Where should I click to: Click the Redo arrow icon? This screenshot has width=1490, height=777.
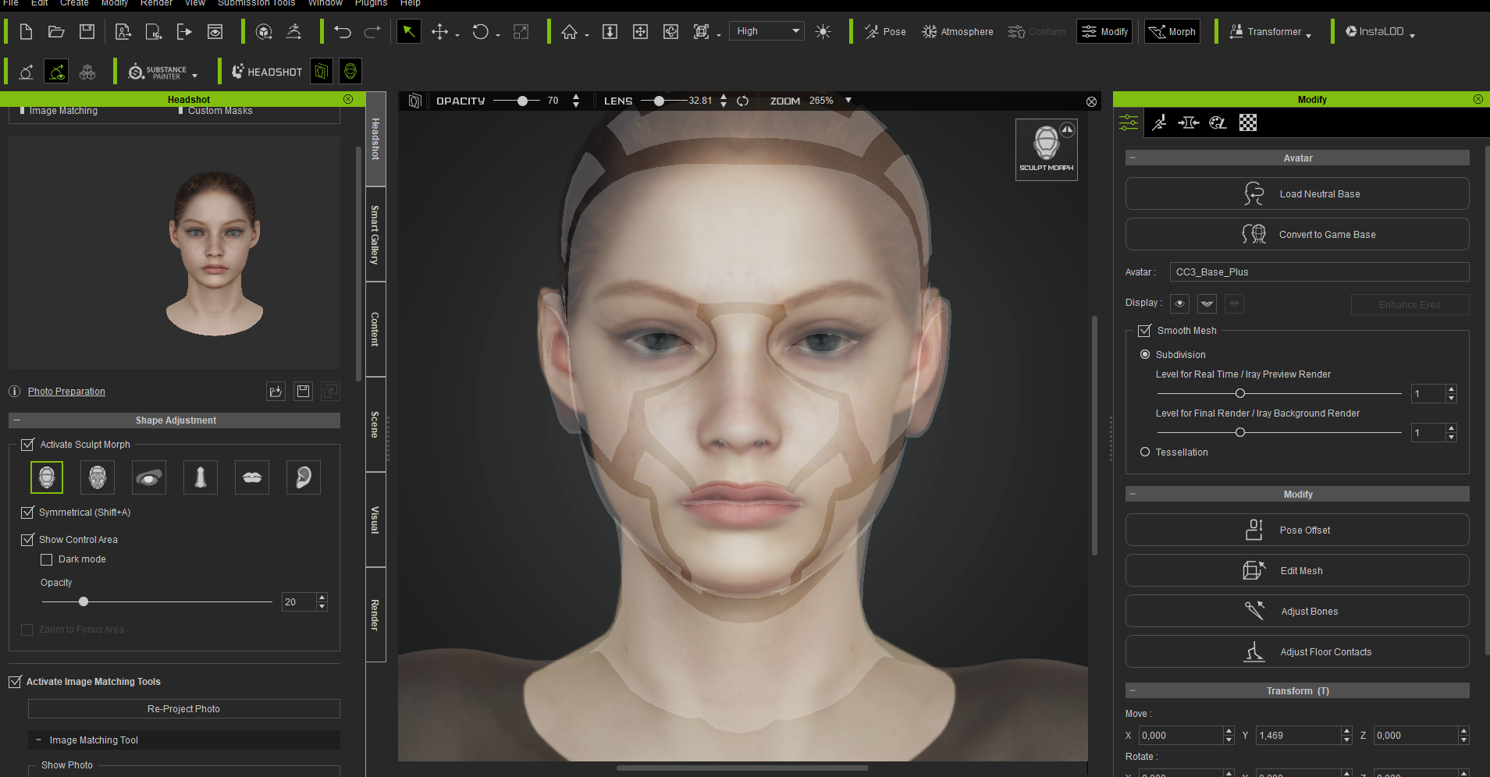(x=372, y=31)
